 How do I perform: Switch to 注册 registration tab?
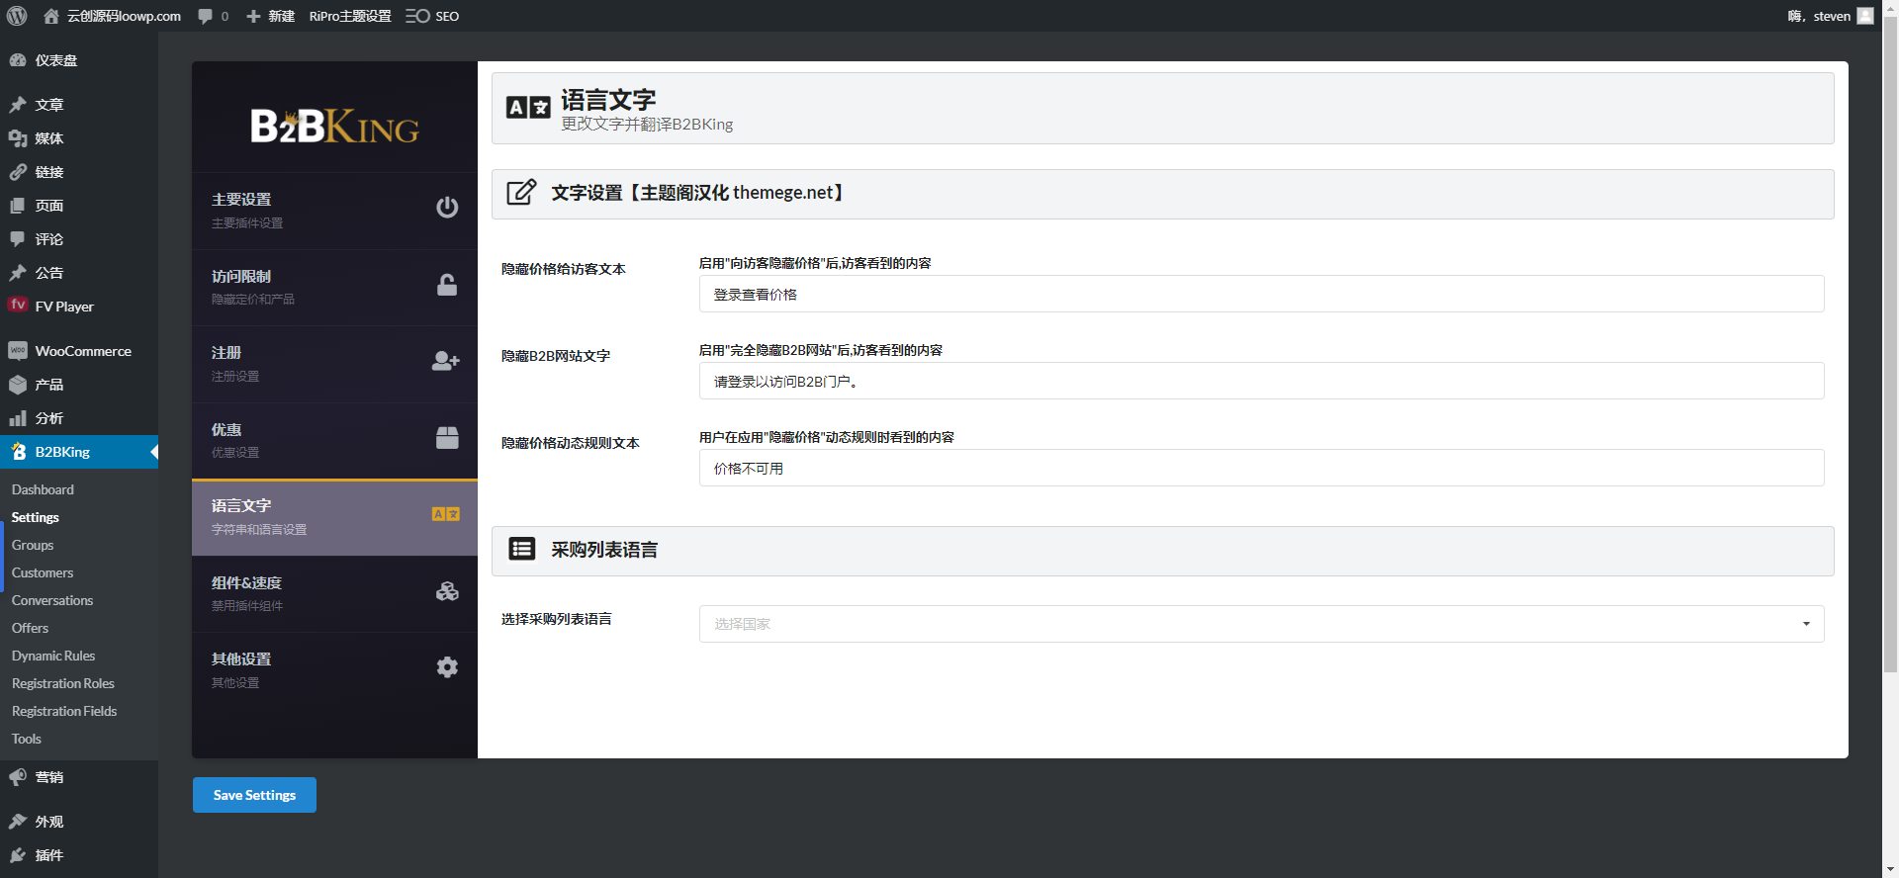[334, 364]
